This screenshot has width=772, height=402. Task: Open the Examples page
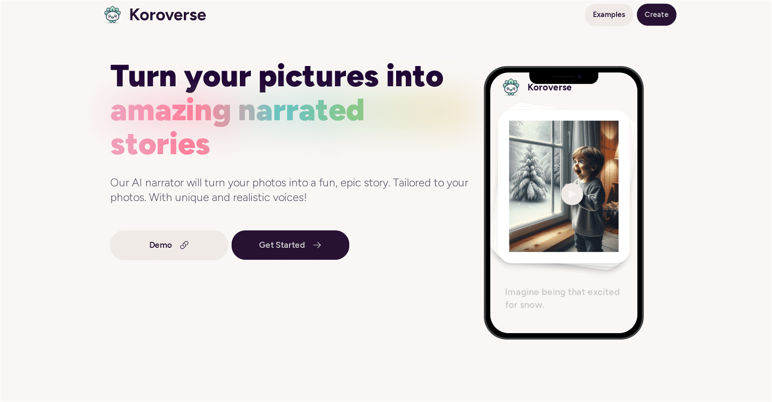click(x=609, y=14)
